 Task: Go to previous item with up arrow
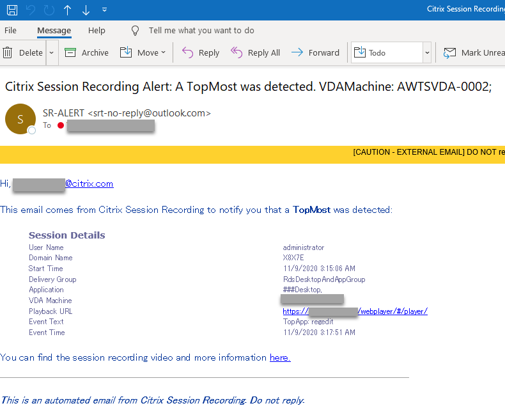(x=67, y=10)
